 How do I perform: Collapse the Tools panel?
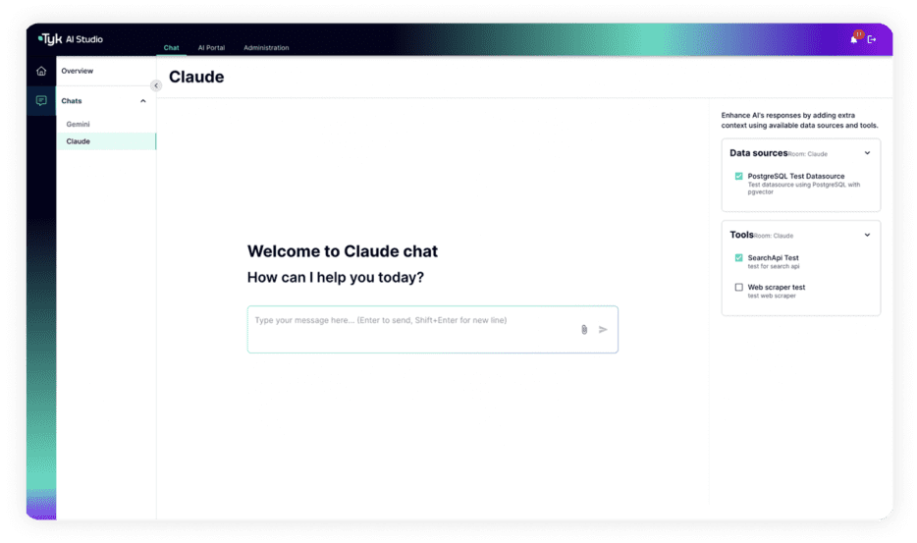tap(867, 236)
